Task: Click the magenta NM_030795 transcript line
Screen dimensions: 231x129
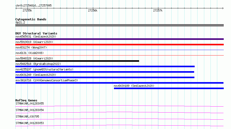Action: (119, 119)
